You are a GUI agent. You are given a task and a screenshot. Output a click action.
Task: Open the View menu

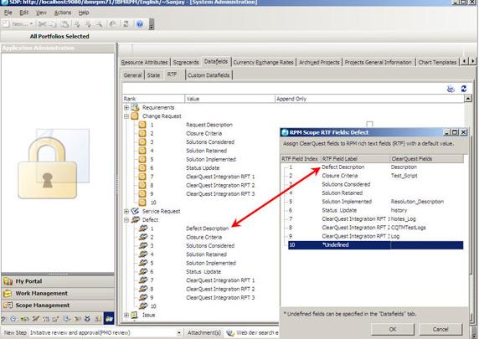click(41, 13)
